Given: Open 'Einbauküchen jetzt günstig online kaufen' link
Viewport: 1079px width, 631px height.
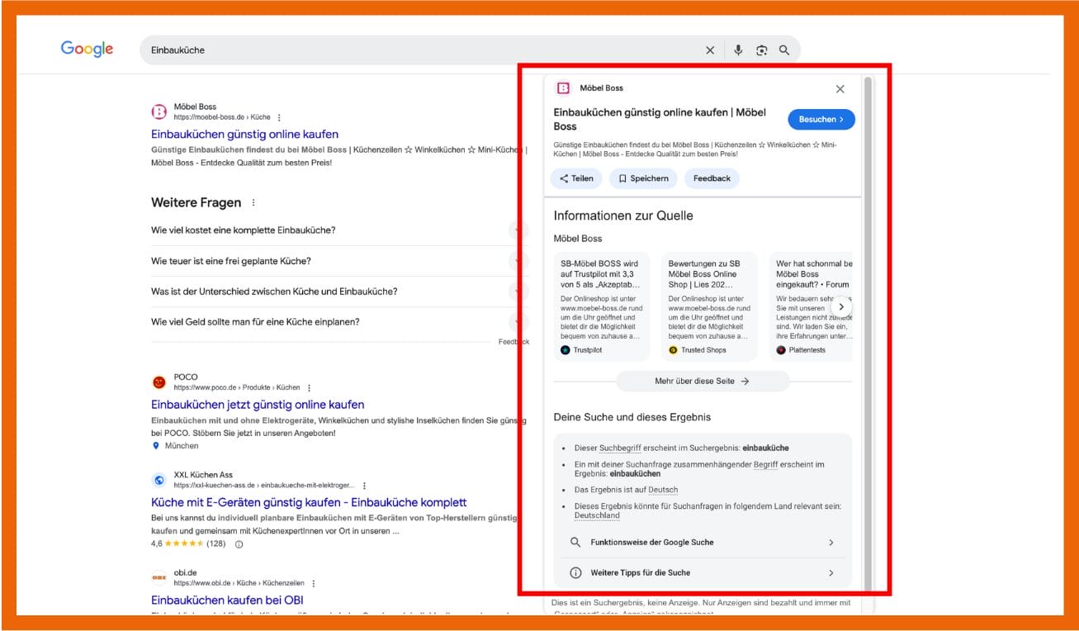Looking at the screenshot, I should click(x=258, y=405).
